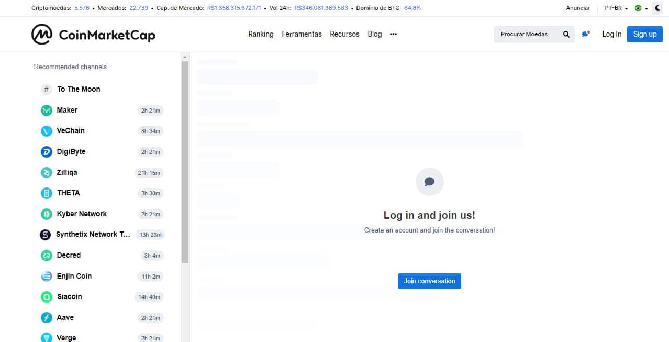
Task: Click the speech bubble icon above Log in
Action: pos(429,182)
